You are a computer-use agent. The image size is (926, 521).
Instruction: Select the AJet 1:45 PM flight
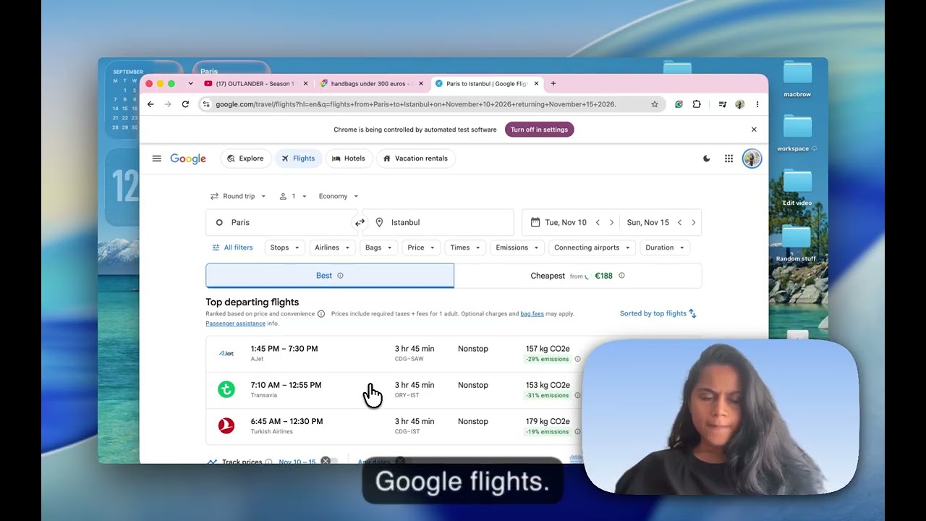(x=454, y=354)
